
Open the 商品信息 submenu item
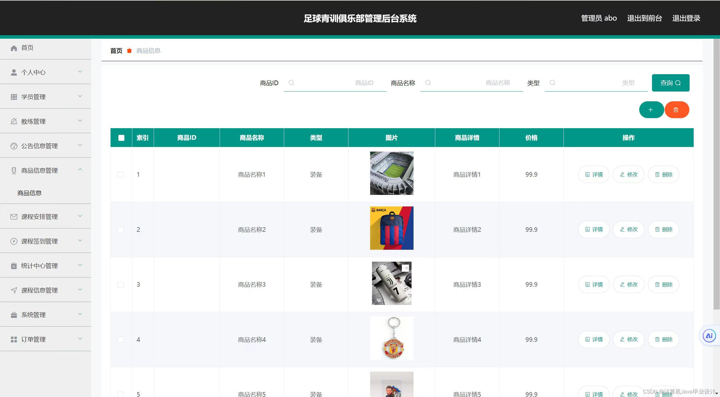pyautogui.click(x=30, y=193)
